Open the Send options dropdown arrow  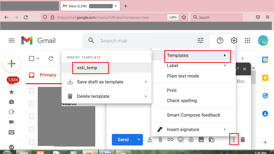click(x=139, y=139)
